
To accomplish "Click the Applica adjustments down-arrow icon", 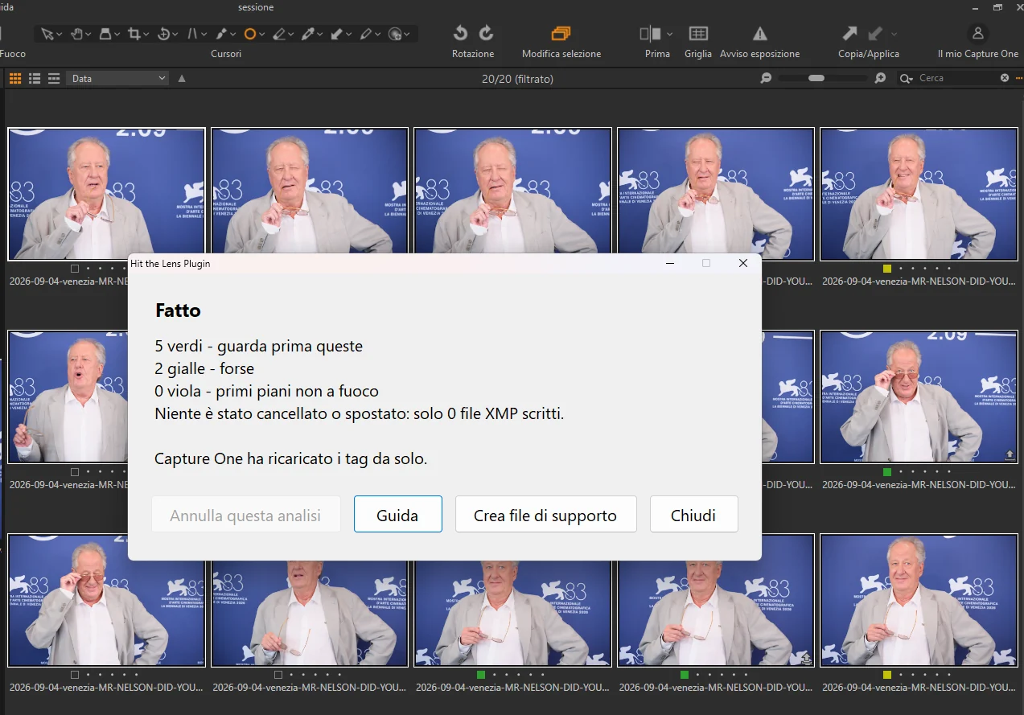I will point(877,33).
